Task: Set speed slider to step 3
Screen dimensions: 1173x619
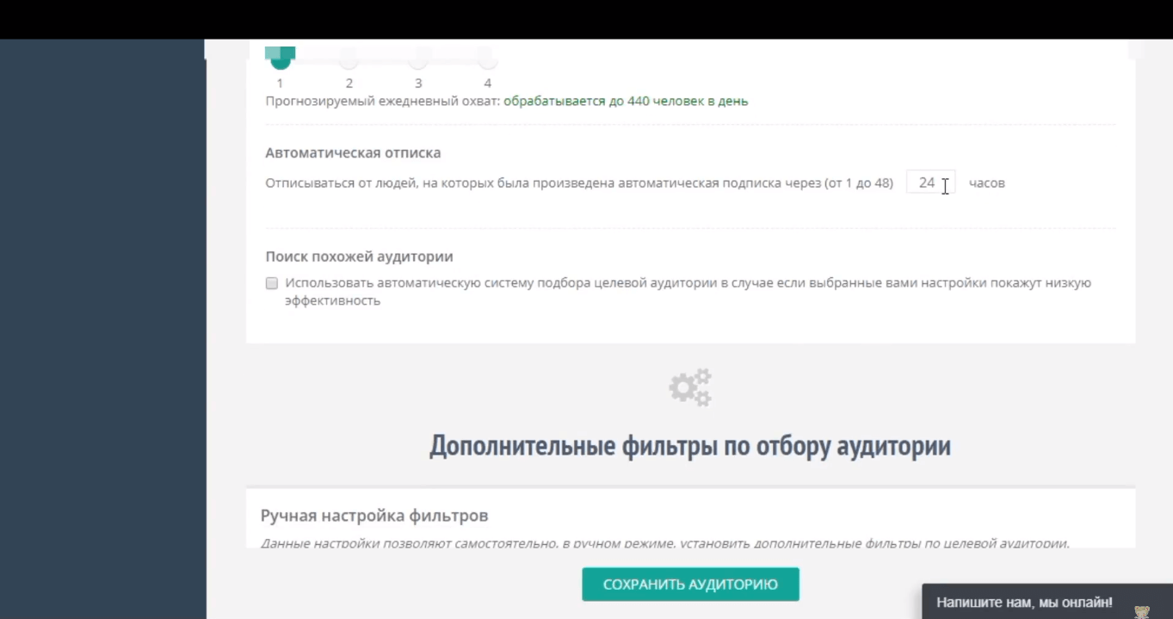Action: point(418,60)
